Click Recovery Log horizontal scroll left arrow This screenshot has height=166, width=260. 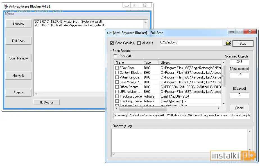point(114,154)
